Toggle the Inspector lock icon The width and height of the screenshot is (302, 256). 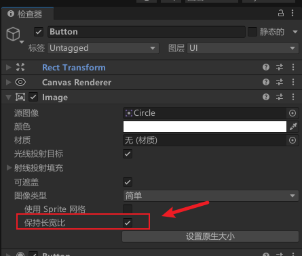click(281, 13)
